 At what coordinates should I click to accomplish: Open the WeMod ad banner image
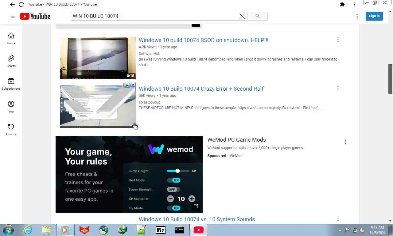coord(129,174)
